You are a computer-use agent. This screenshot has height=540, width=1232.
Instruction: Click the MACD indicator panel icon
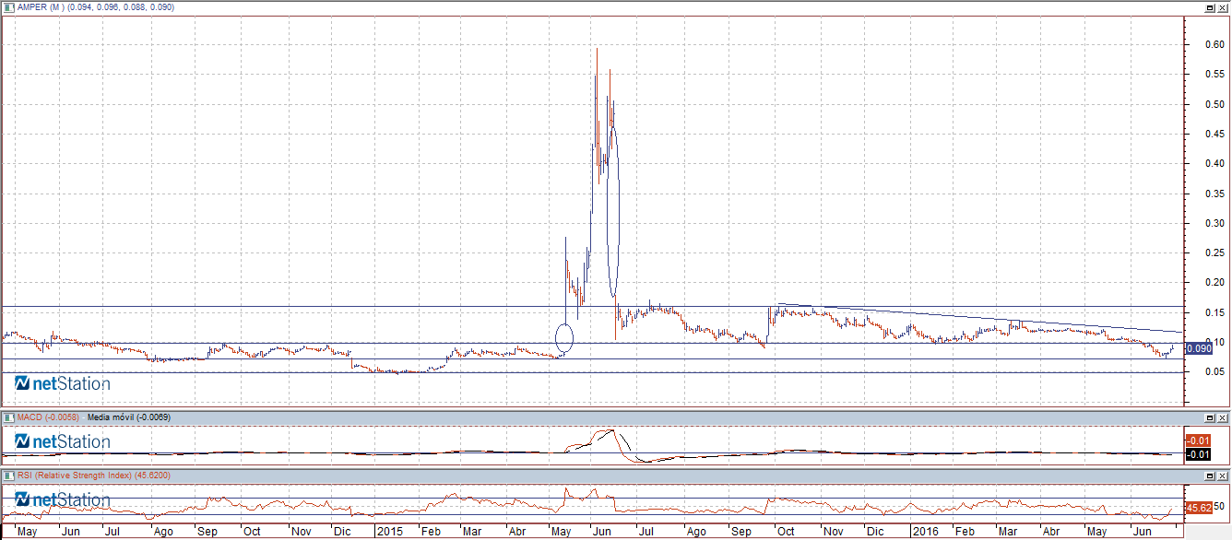pos(8,417)
